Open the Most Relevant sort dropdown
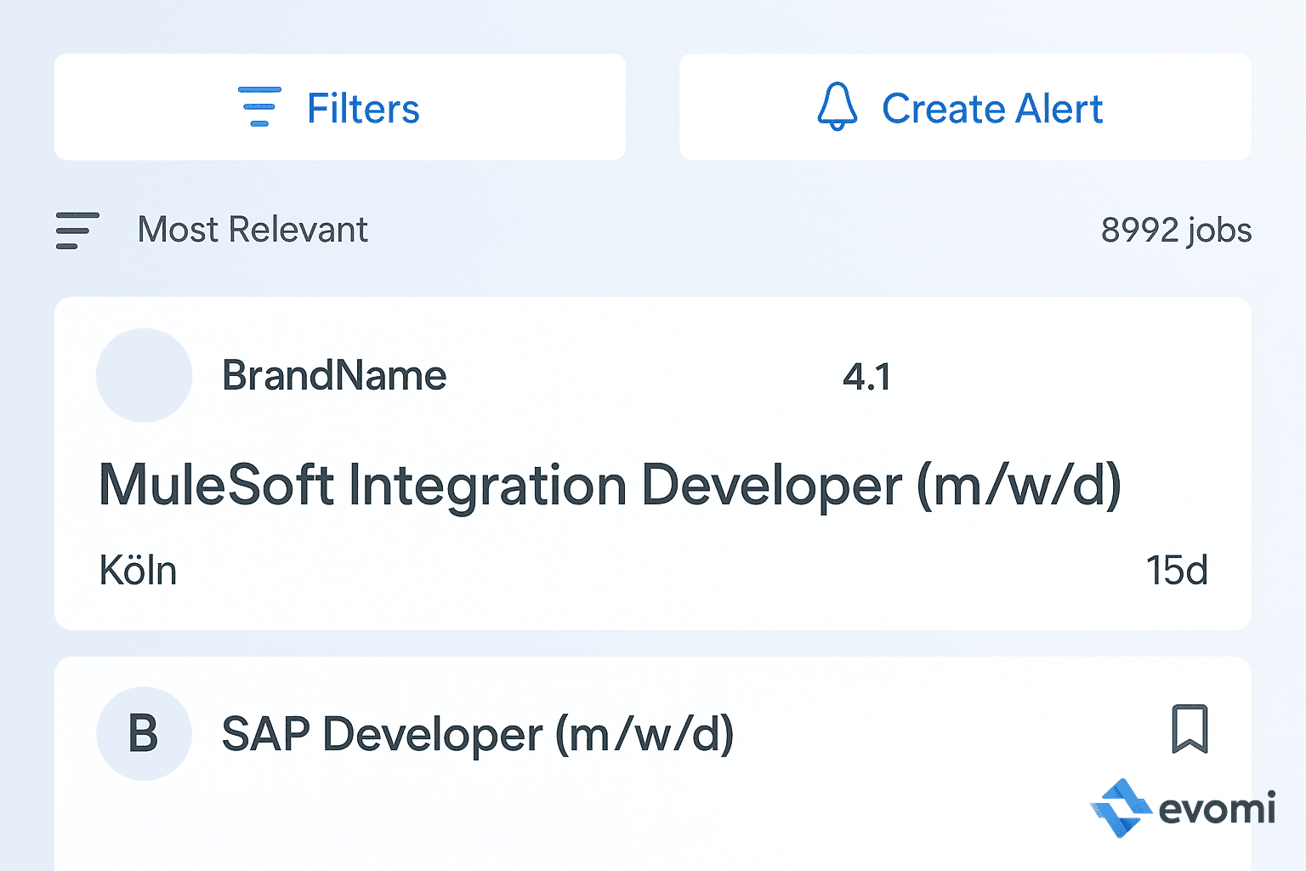 (253, 230)
